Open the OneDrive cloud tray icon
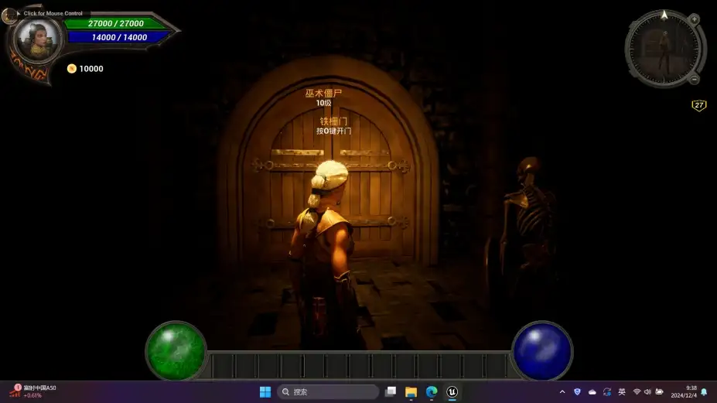Viewport: 717px width, 403px height. 592,392
